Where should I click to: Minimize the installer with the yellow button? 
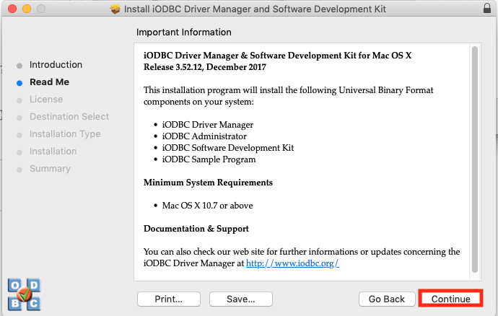pyautogui.click(x=27, y=9)
